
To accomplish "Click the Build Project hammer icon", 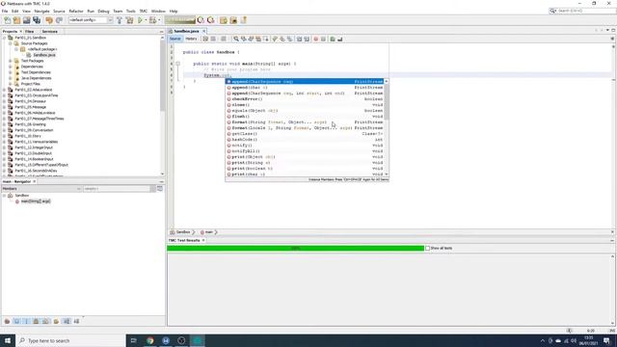I will point(120,20).
